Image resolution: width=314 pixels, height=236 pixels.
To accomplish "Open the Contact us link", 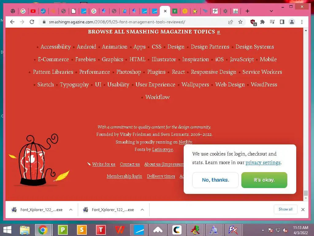I will [x=130, y=164].
